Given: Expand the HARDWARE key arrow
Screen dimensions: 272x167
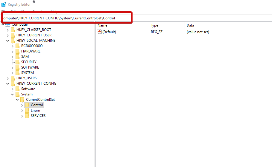Looking at the screenshot, I should click(13, 52).
